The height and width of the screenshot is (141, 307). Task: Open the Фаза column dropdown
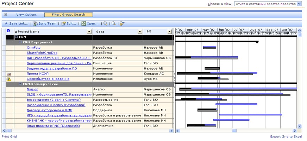tap(140, 32)
